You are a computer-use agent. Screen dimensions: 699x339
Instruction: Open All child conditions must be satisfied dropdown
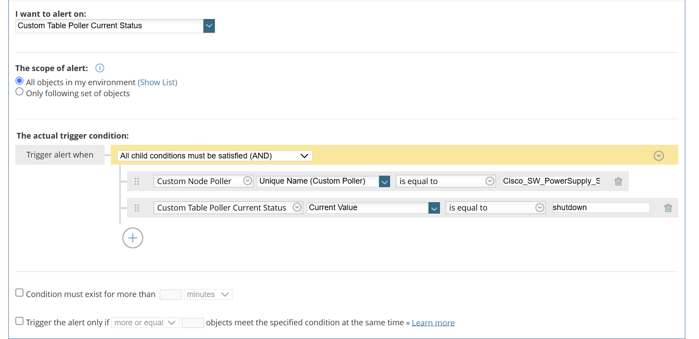215,156
